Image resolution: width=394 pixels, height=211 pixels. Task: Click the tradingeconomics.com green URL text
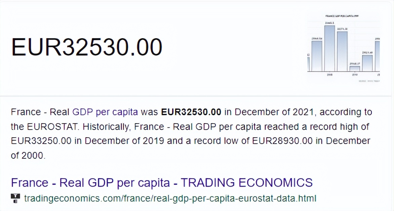(170, 198)
